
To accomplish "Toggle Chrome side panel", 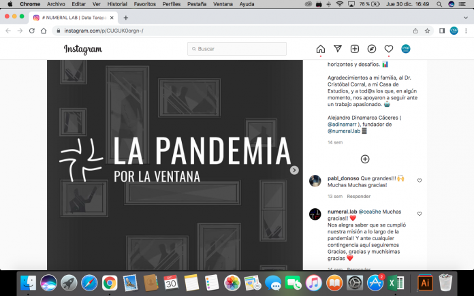I will (x=442, y=31).
